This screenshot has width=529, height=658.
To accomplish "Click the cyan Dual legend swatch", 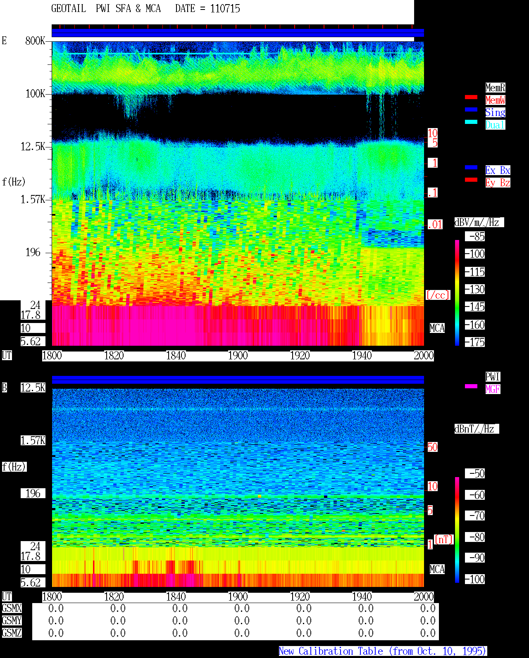I will point(471,122).
